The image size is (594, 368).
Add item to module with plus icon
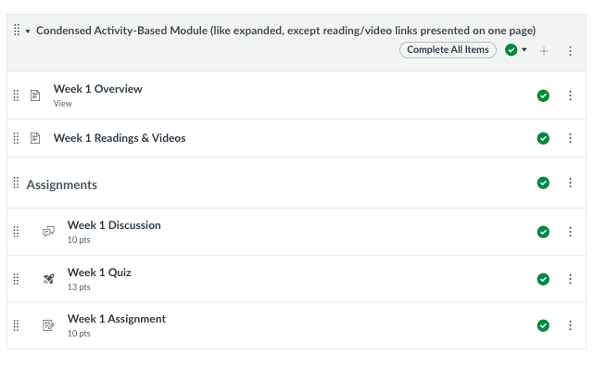click(x=544, y=51)
